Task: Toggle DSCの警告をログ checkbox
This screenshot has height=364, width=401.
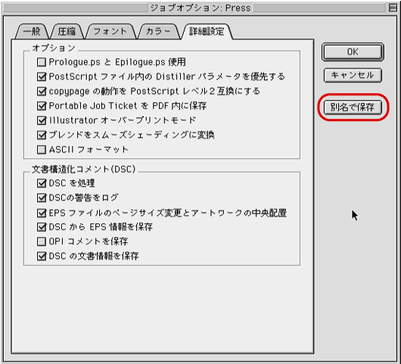Action: (x=42, y=198)
